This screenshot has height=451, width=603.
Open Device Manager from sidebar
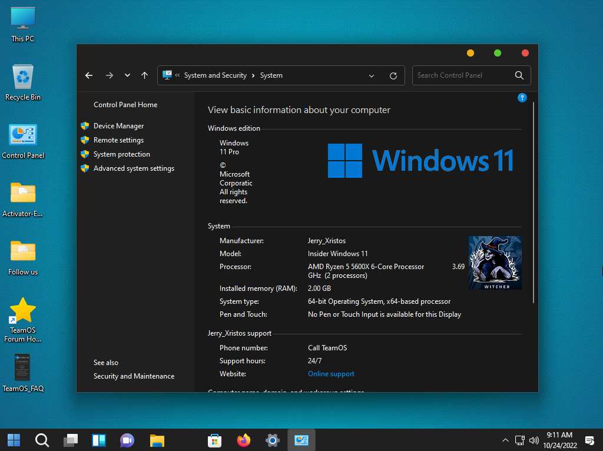[x=118, y=126]
